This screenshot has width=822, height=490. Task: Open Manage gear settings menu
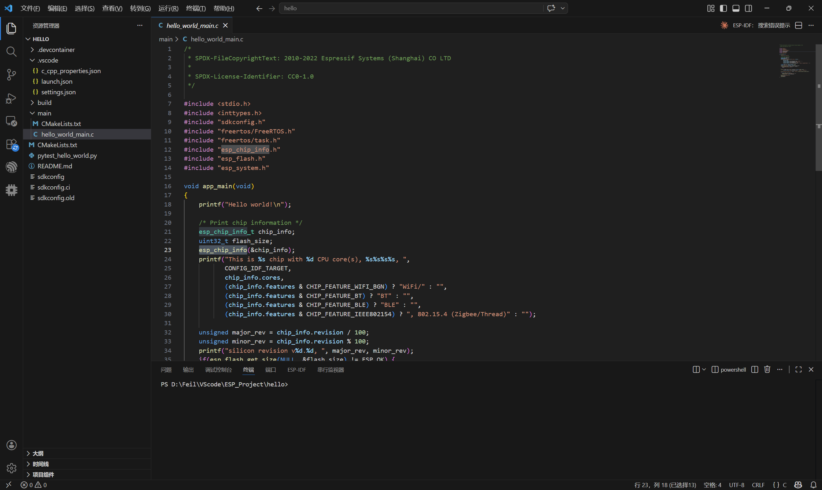pos(11,468)
